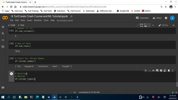Open the RAM/Disk runtime dropdown arrow
178x100 pixels.
tap(153, 25)
